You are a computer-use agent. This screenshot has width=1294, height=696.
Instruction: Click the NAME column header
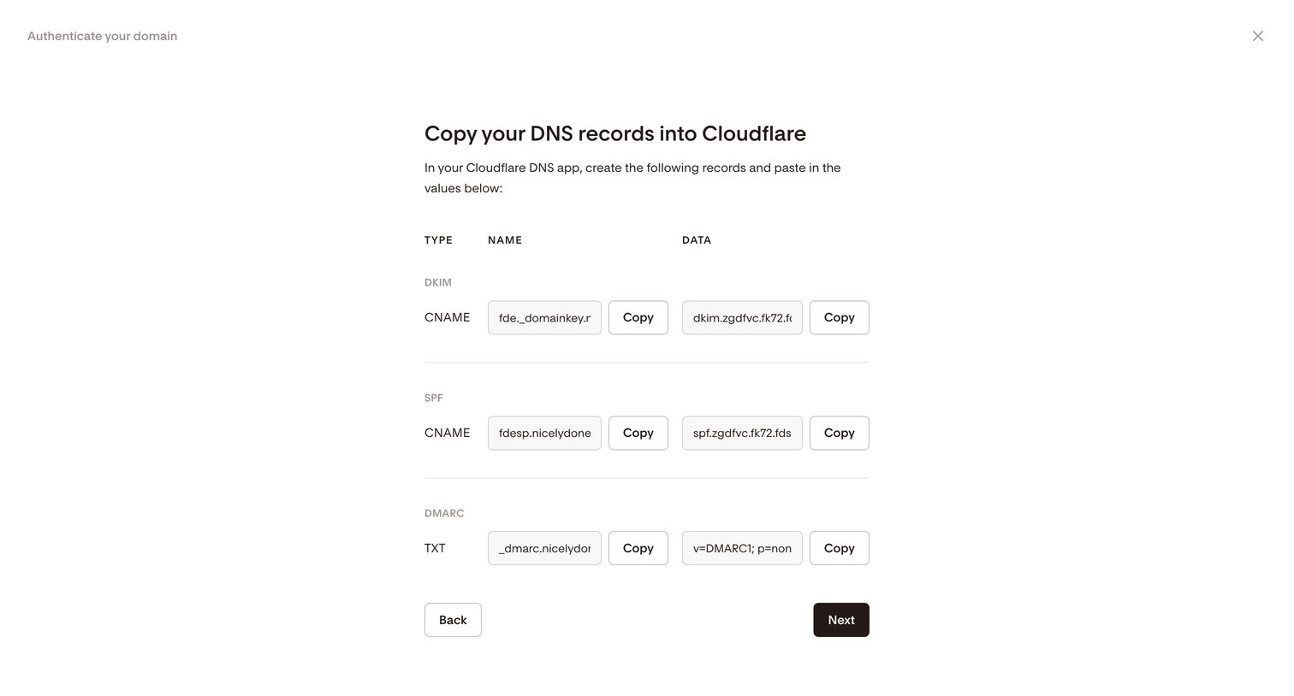[505, 240]
